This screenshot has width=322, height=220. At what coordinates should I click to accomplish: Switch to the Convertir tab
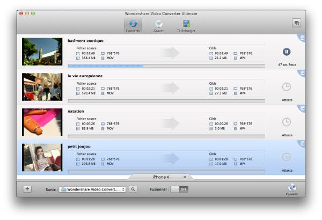click(133, 26)
